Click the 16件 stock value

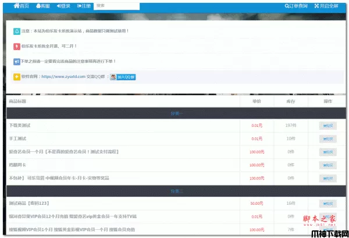pos(291,203)
